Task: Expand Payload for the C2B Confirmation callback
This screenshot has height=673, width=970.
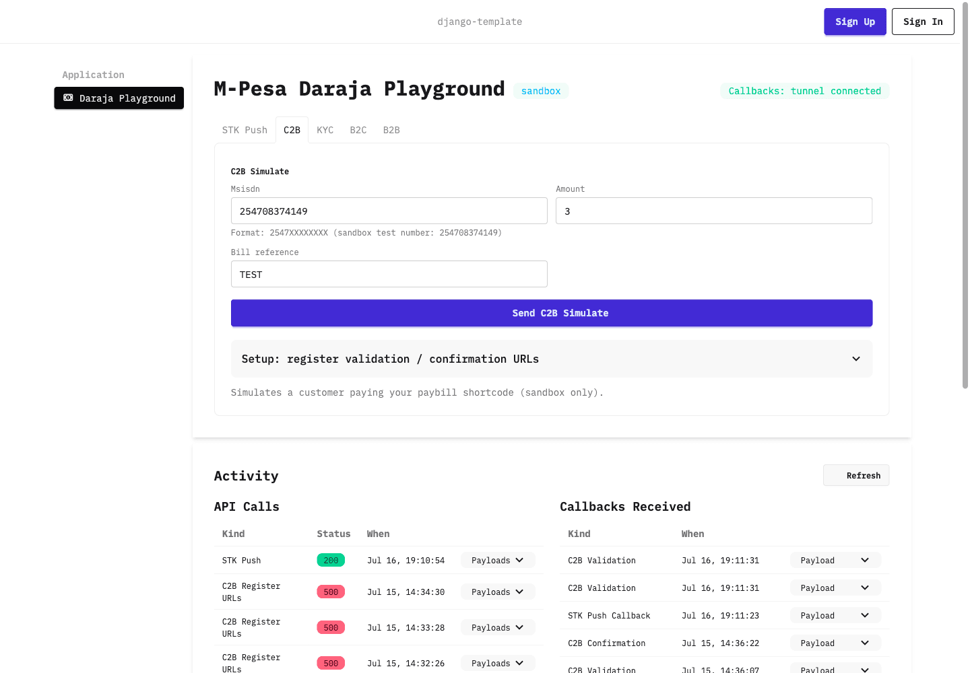Action: pos(835,643)
